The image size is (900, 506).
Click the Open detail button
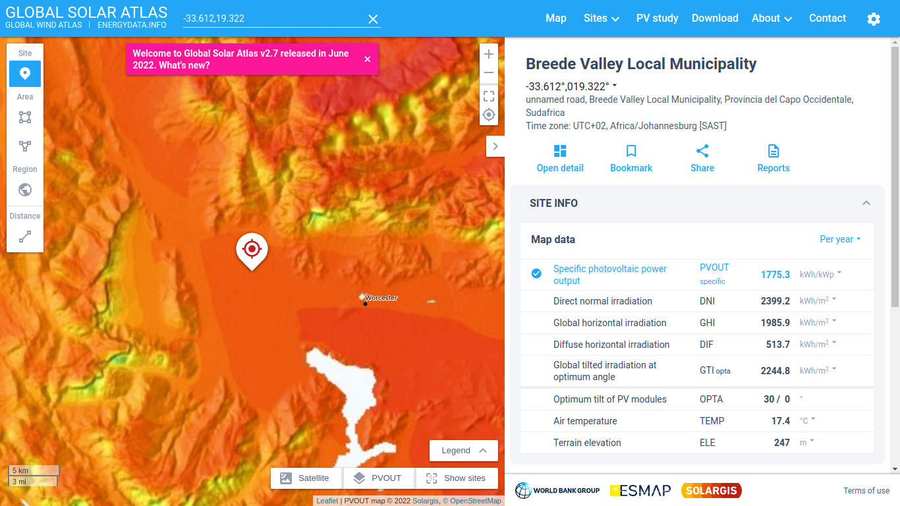point(560,159)
